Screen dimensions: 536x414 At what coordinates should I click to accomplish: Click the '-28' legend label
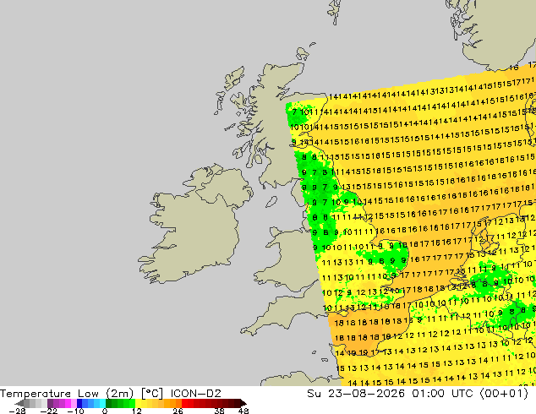click(x=17, y=411)
